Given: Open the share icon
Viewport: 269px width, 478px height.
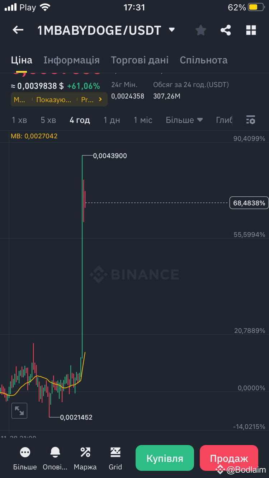Looking at the screenshot, I should [x=226, y=30].
